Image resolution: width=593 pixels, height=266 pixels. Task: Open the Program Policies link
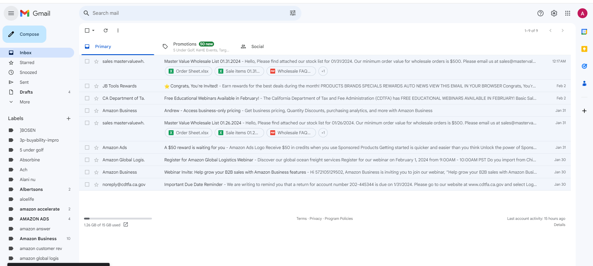(x=339, y=219)
